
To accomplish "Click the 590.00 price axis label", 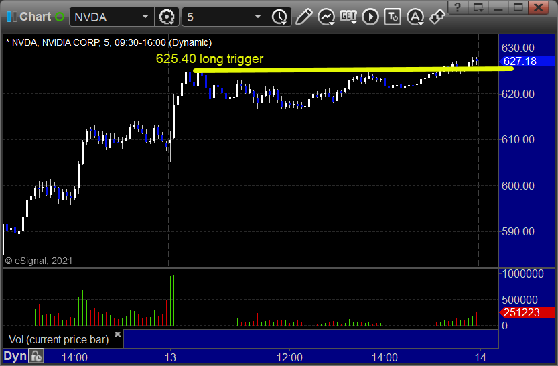I will click(x=518, y=232).
